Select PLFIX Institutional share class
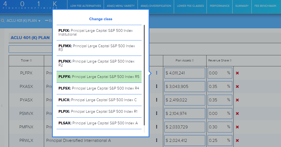This screenshot has height=147, width=281. (99, 33)
